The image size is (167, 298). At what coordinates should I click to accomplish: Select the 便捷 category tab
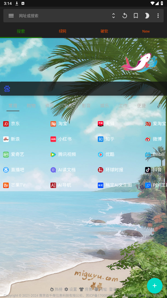tap(141, 106)
